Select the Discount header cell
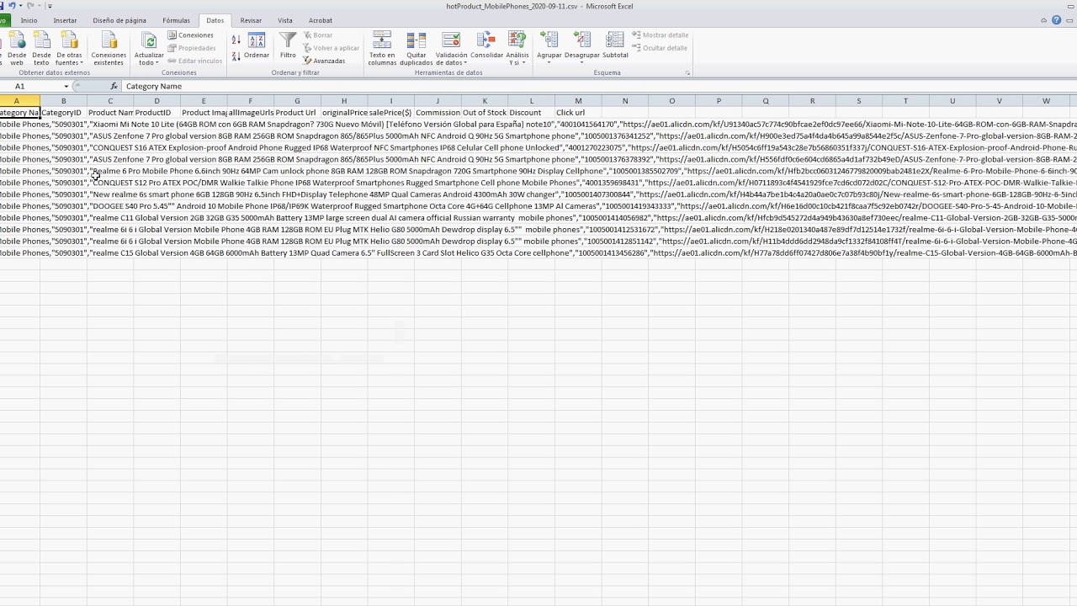The width and height of the screenshot is (1077, 606). tap(531, 113)
